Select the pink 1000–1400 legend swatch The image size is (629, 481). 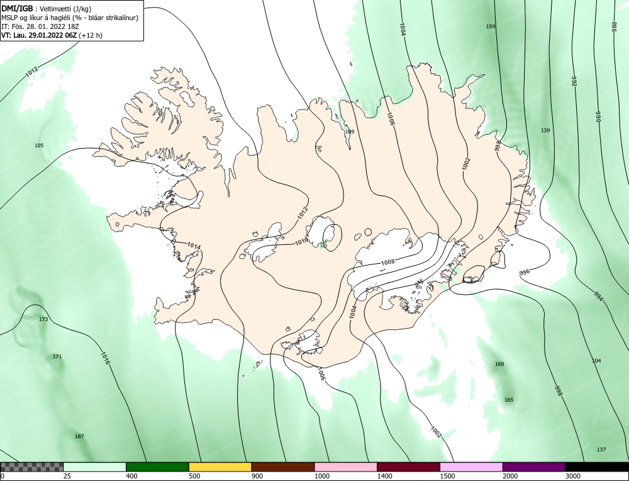(346, 467)
